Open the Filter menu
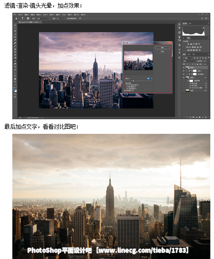The width and height of the screenshot is (214, 259). click(x=58, y=15)
